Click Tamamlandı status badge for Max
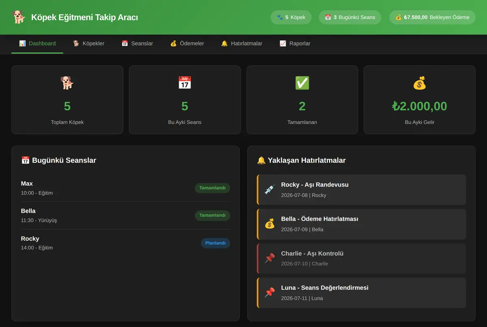The width and height of the screenshot is (487, 327). pyautogui.click(x=212, y=188)
